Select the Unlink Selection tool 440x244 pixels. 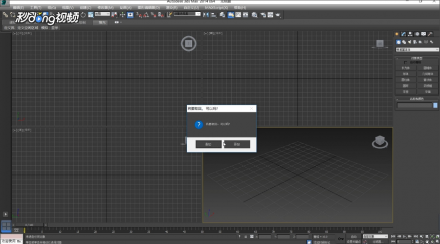13,15
